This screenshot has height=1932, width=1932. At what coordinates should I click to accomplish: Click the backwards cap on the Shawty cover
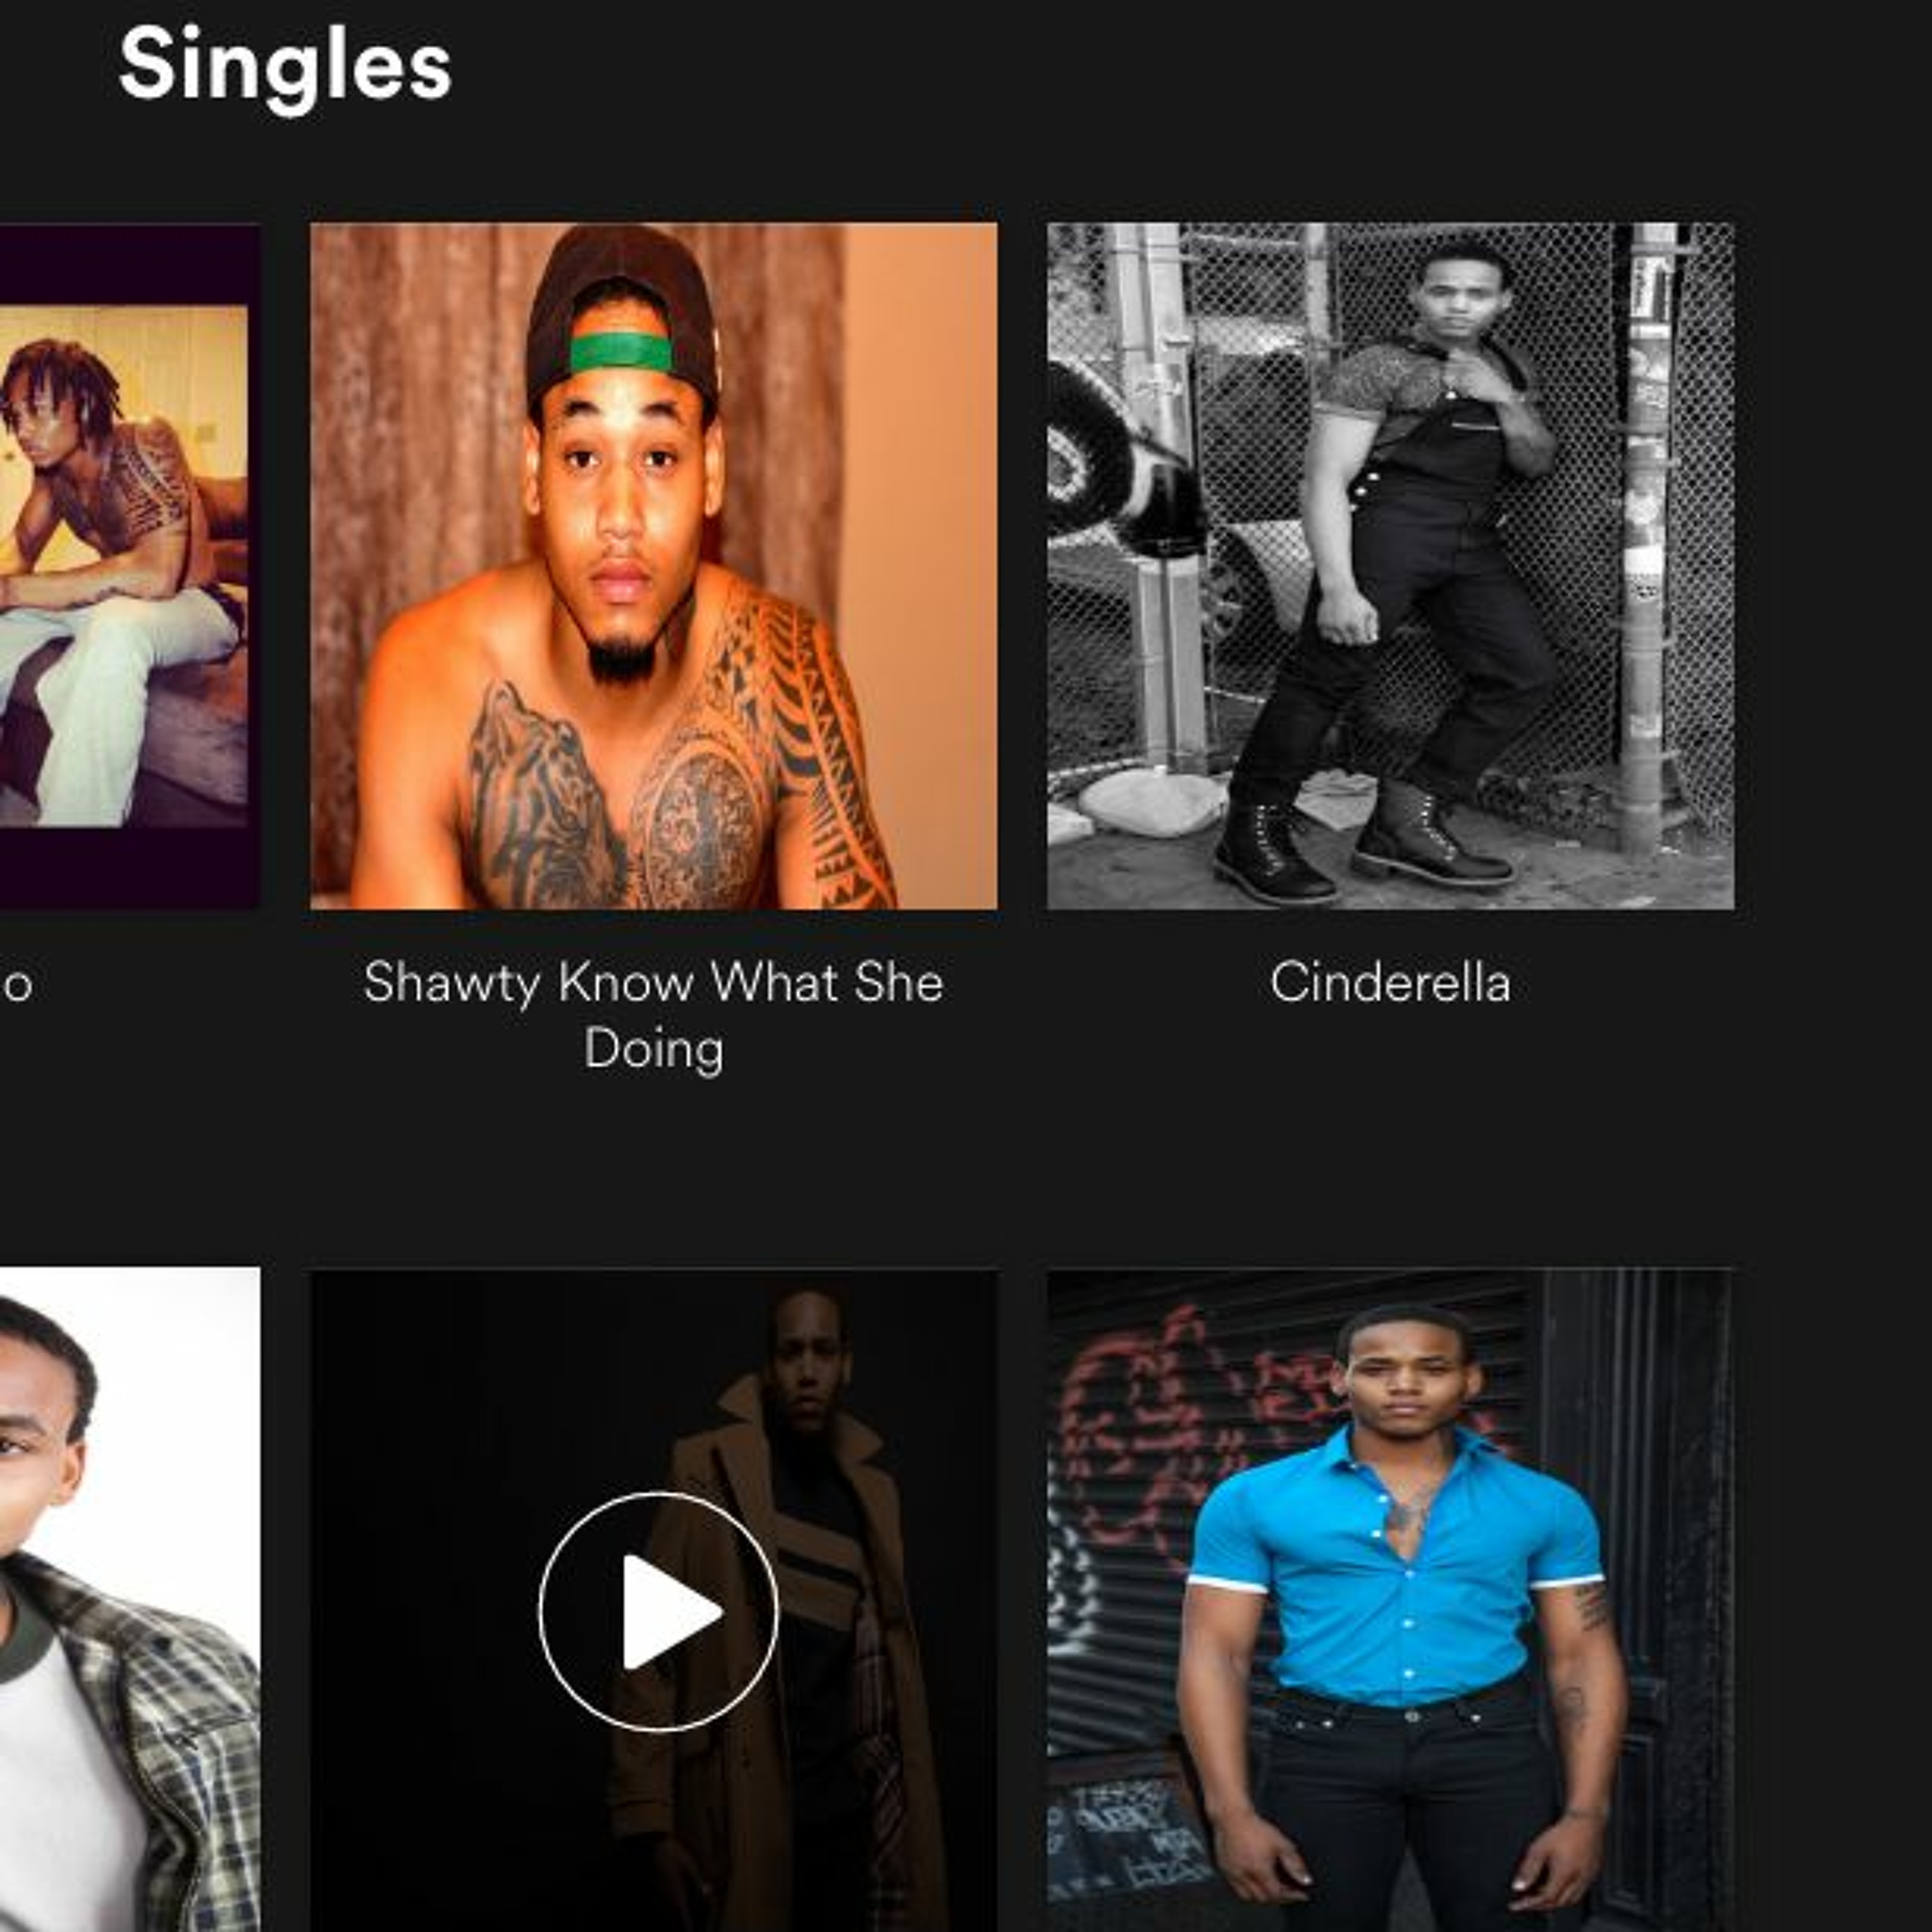click(x=622, y=315)
